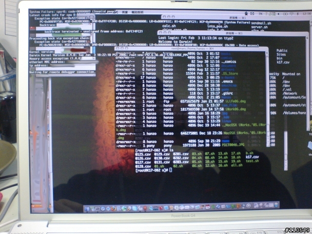This screenshot has width=312, height=234.
Task: Click the /Network mount point text
Action: [x=290, y=93]
